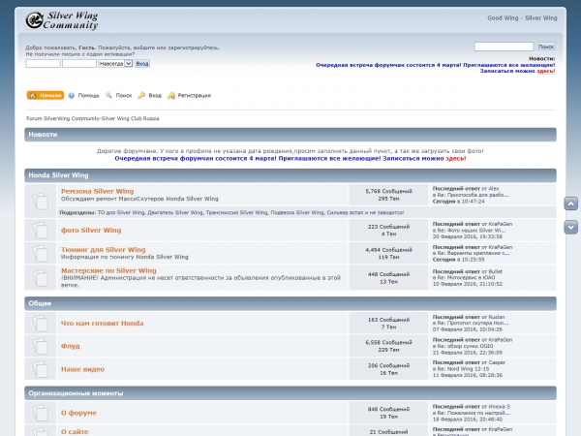Click the Регистрация users icon
The height and width of the screenshot is (436, 581).
click(x=171, y=96)
